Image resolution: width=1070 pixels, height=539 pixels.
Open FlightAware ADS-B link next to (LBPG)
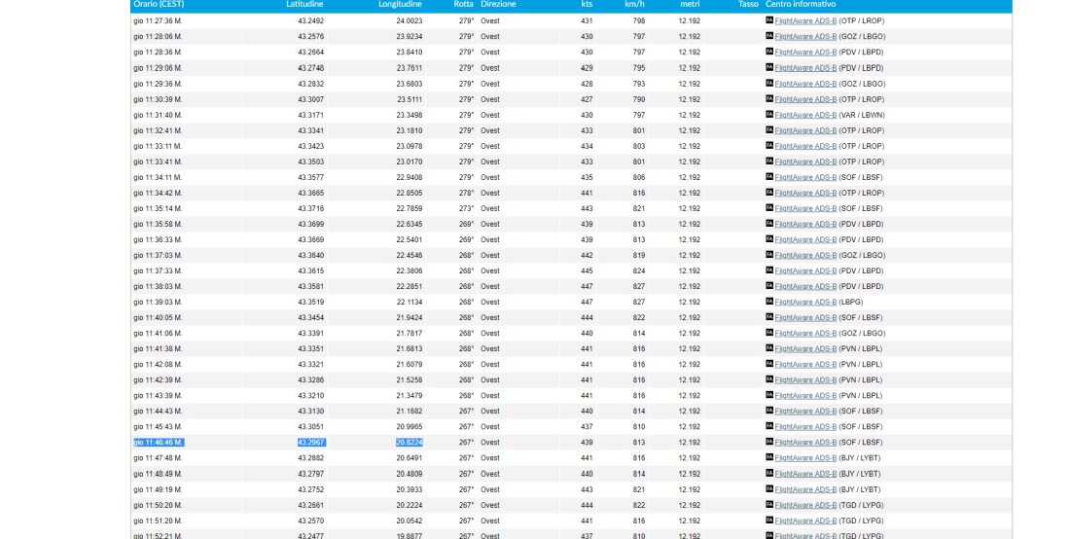click(805, 303)
